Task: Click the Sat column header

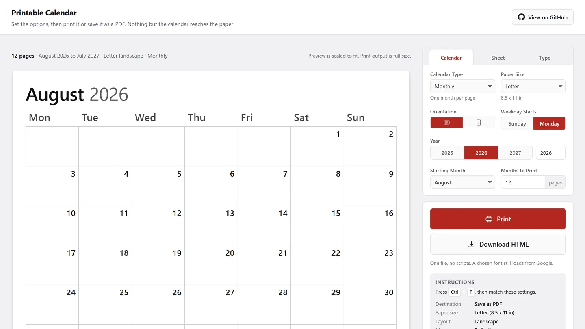Action: pos(301,117)
